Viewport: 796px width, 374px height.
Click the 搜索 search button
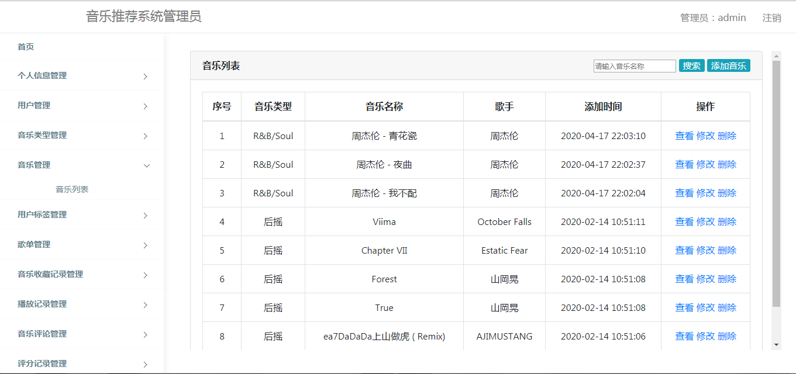click(692, 65)
